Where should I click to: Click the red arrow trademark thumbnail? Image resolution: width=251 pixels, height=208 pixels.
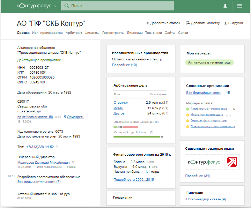click(232, 162)
